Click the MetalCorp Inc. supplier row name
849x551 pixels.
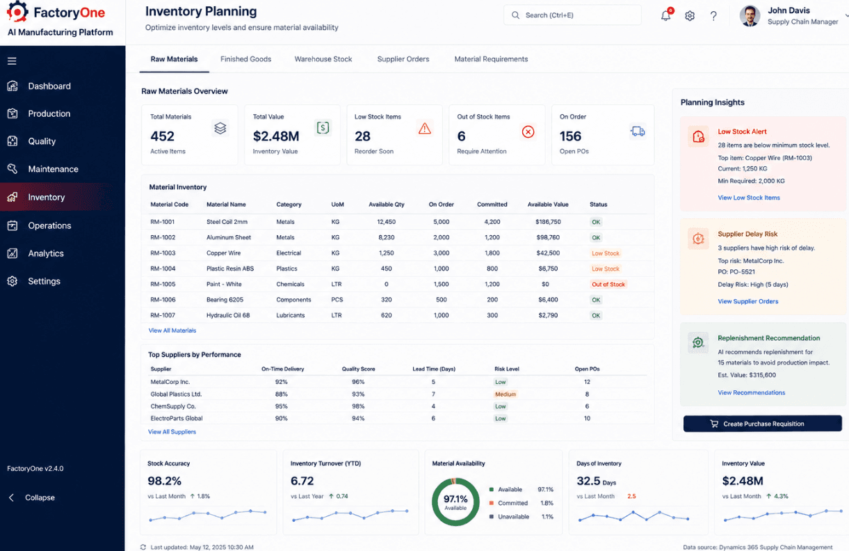(x=170, y=382)
